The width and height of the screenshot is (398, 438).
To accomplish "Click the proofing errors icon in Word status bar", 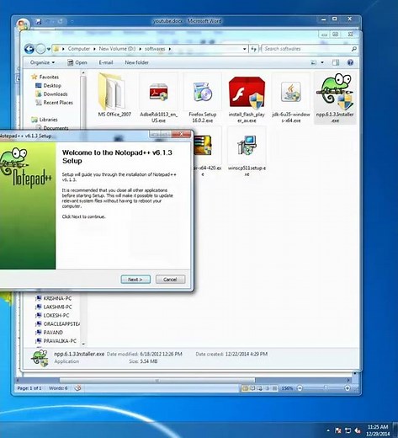I will click(x=78, y=388).
